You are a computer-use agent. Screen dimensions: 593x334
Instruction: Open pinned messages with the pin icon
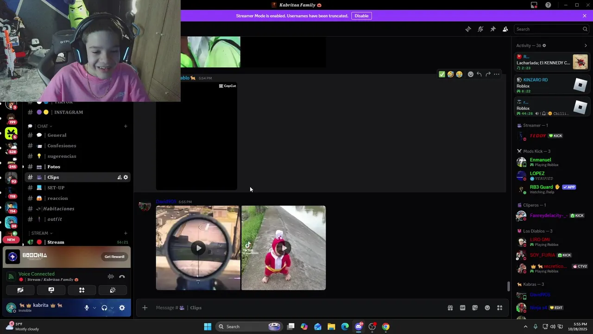pyautogui.click(x=493, y=29)
